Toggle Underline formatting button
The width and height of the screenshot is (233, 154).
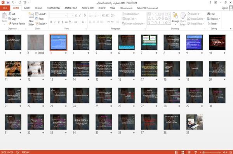59,22
